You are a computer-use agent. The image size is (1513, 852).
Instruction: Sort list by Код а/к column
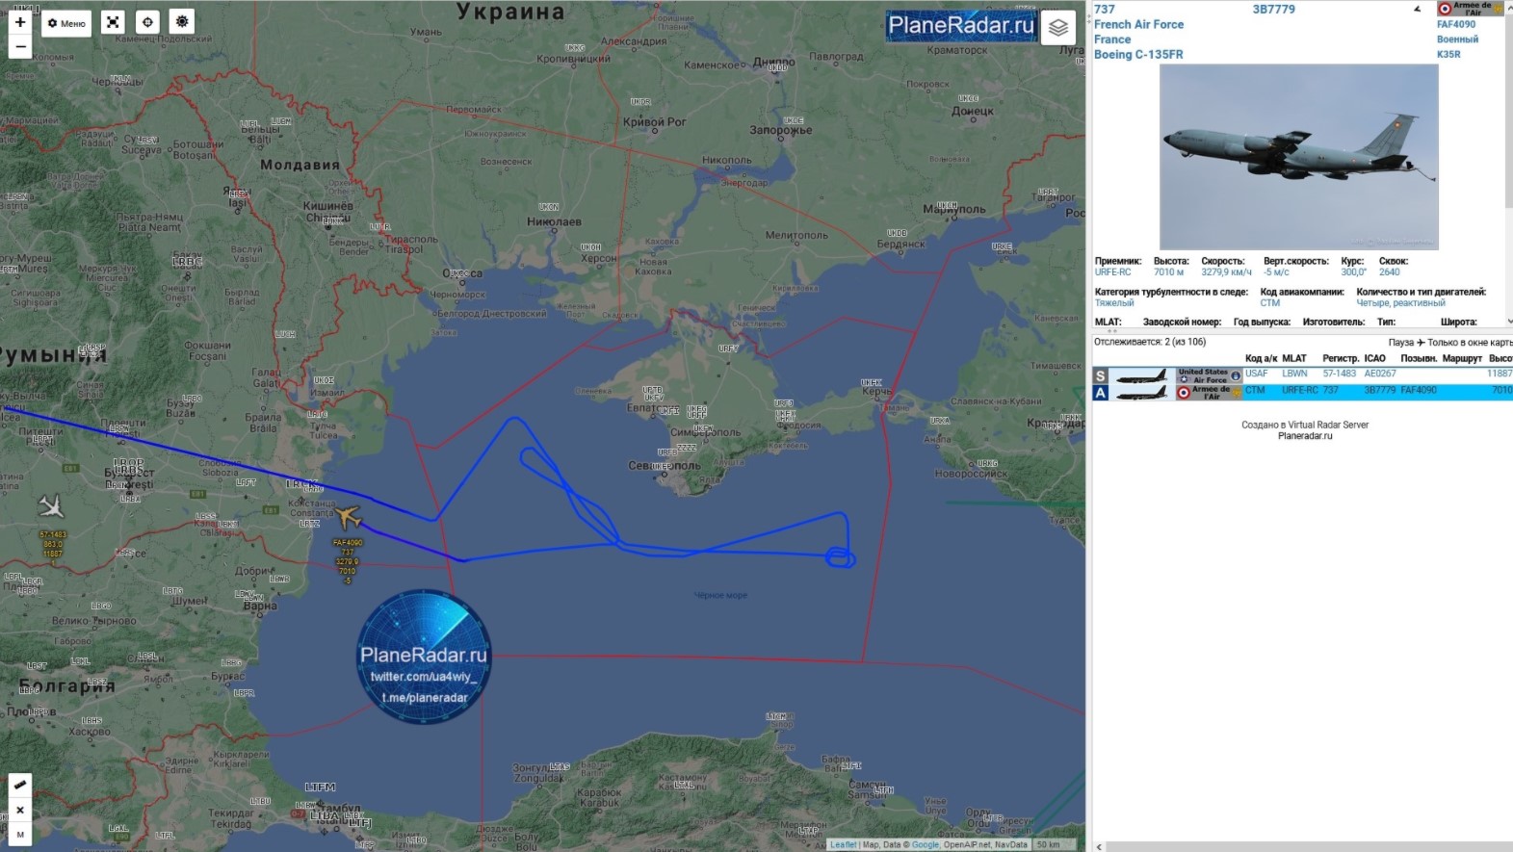[1261, 358]
